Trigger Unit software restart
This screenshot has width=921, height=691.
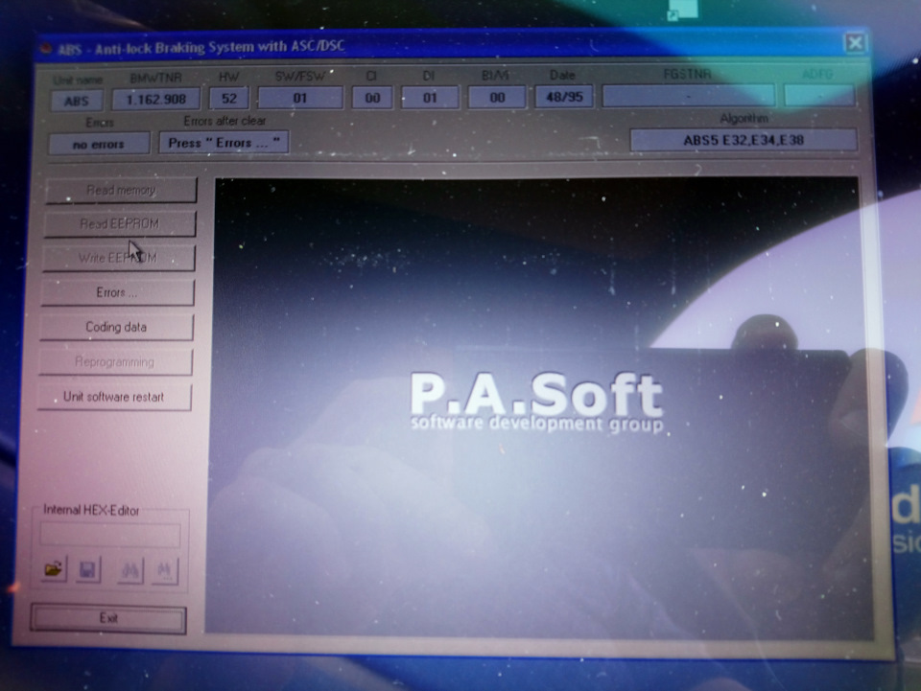click(114, 397)
